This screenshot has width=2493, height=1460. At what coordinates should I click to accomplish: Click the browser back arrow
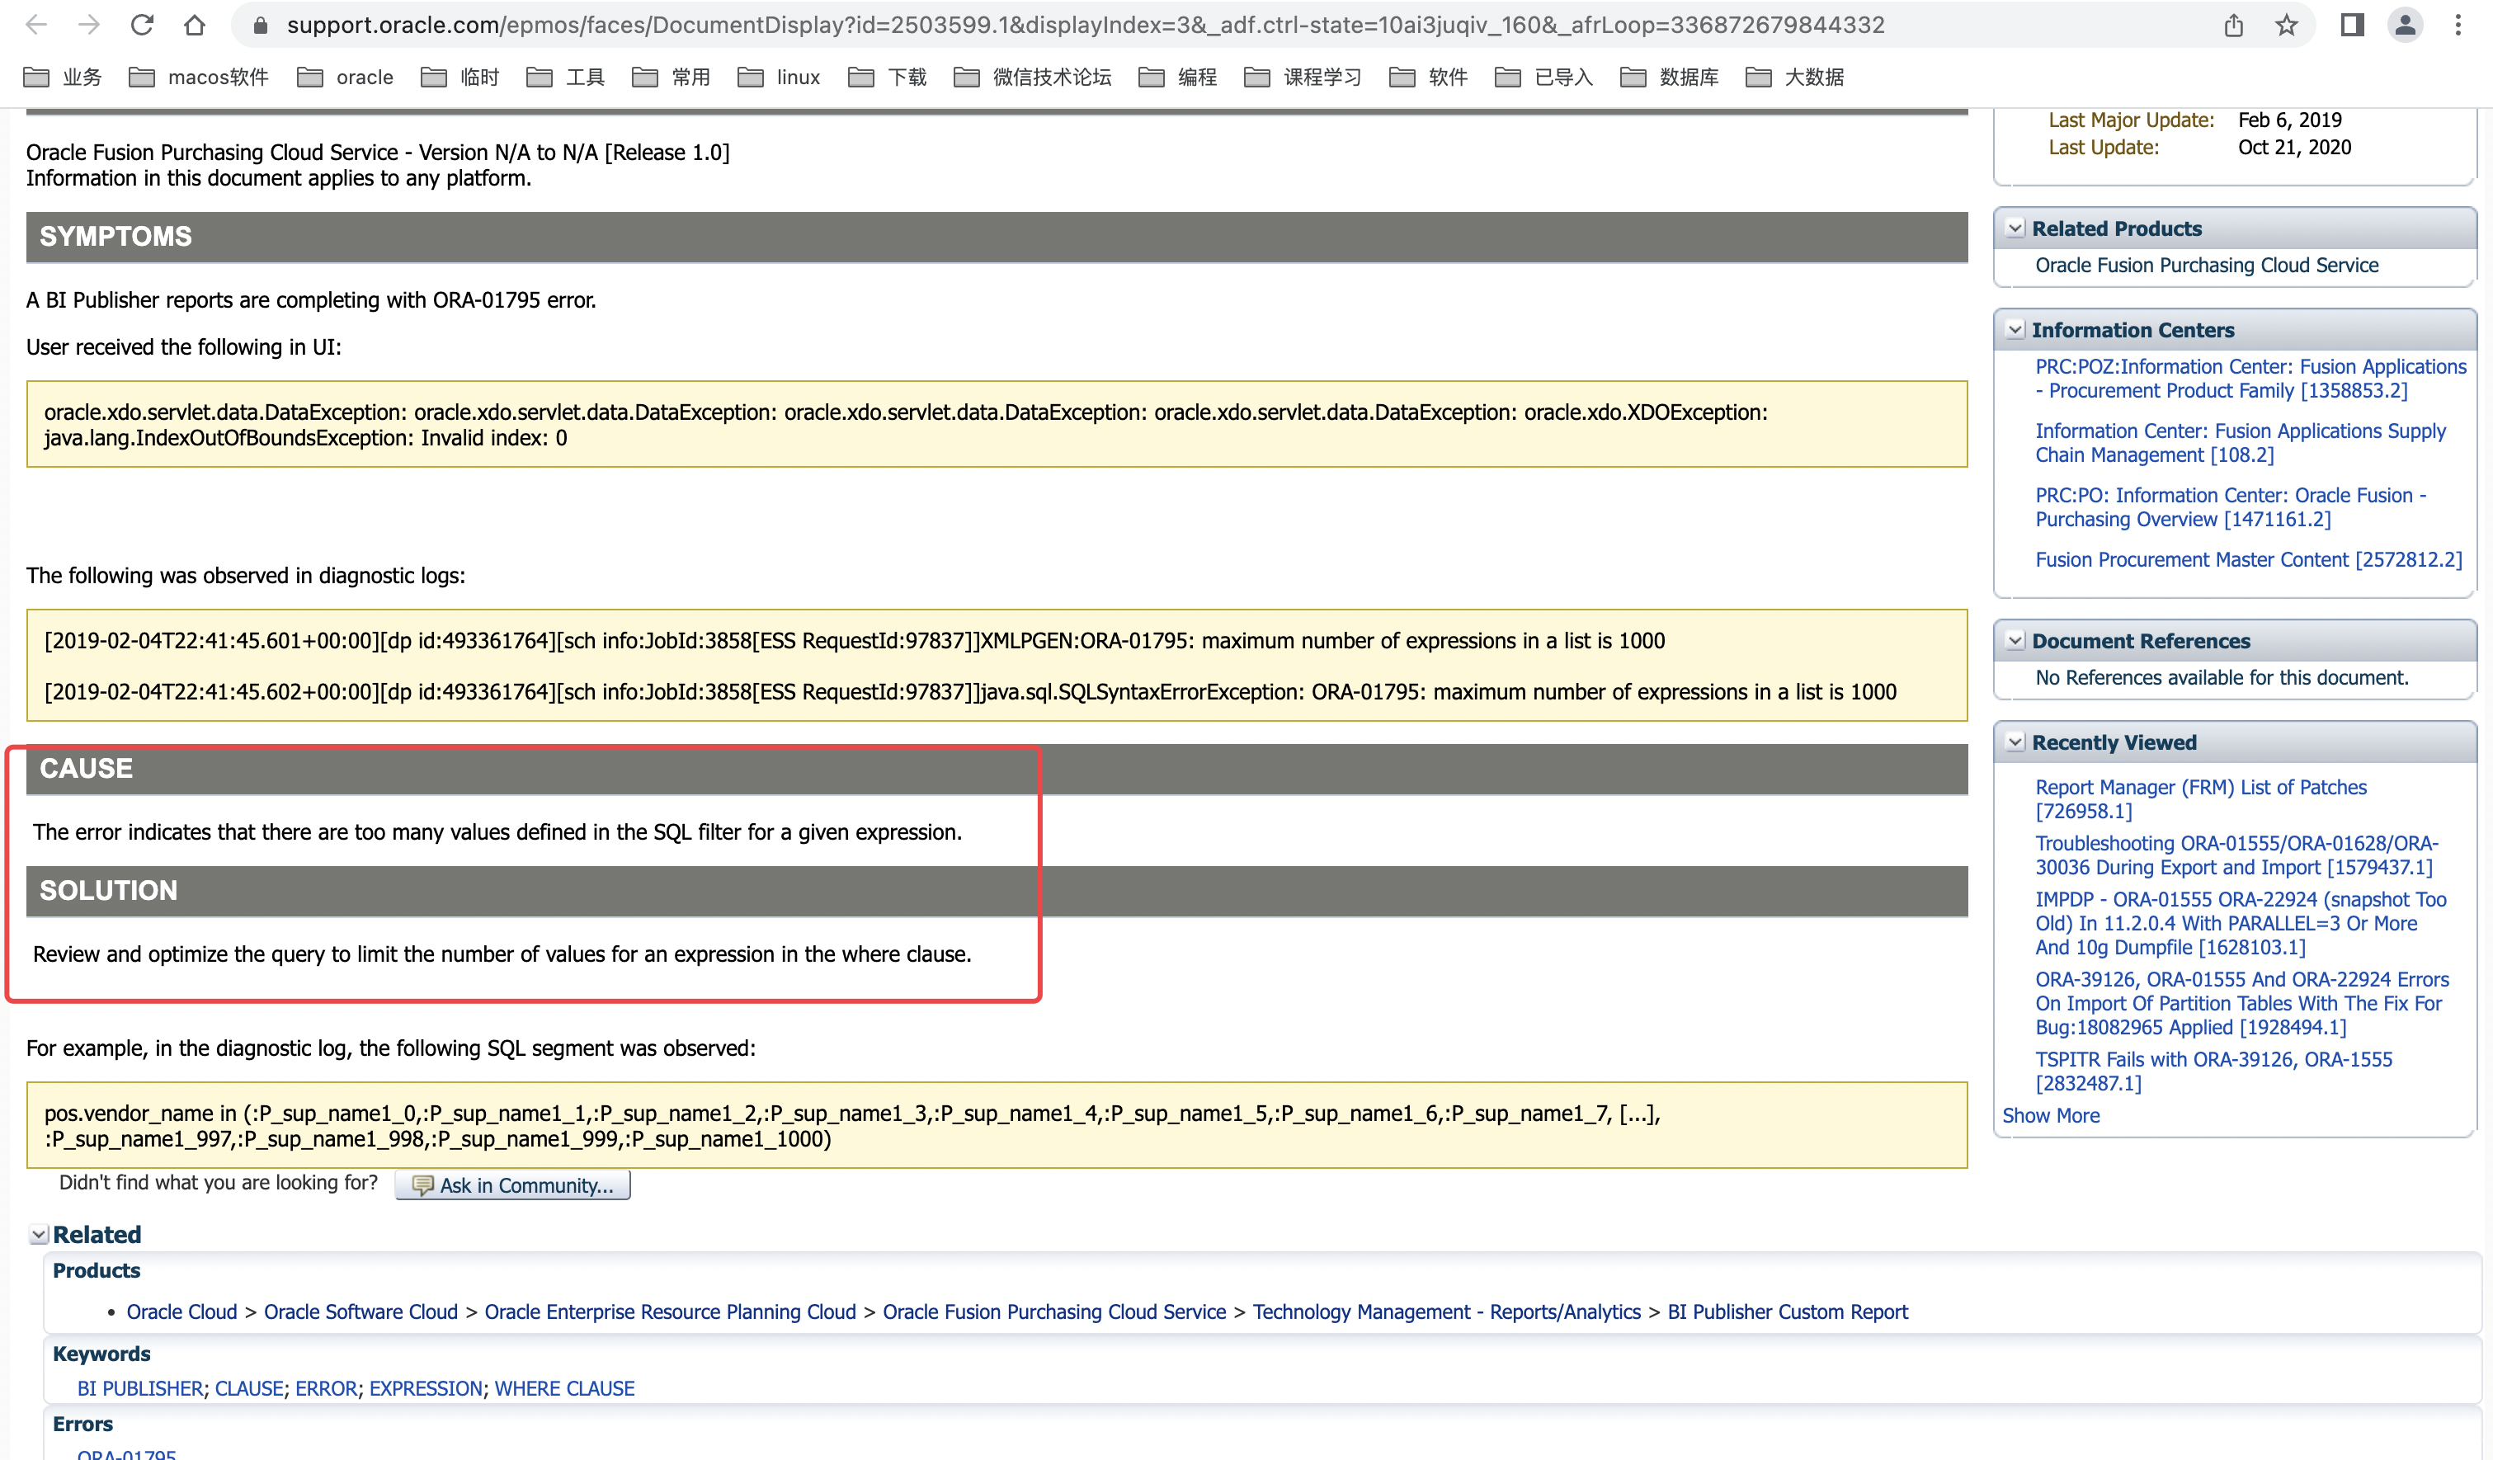36,25
